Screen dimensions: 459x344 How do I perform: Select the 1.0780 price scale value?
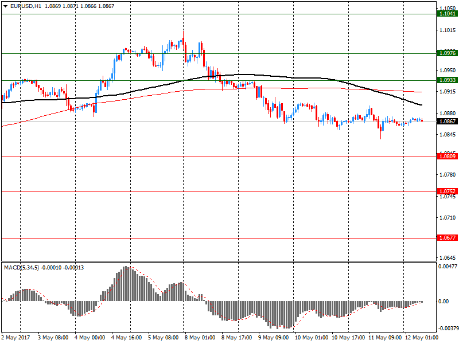coord(448,175)
